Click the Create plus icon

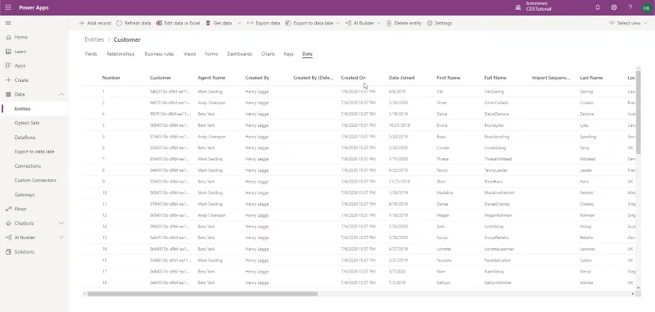[x=8, y=79]
